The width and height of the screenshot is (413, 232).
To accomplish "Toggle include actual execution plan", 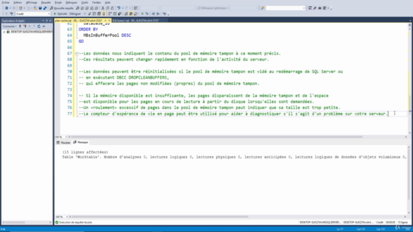I will [110, 14].
